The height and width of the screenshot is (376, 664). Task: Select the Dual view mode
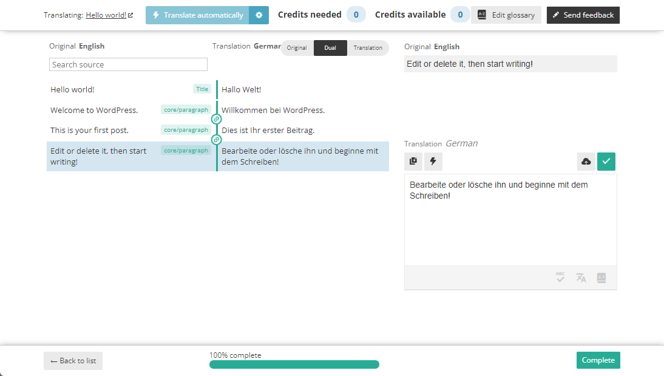[330, 48]
